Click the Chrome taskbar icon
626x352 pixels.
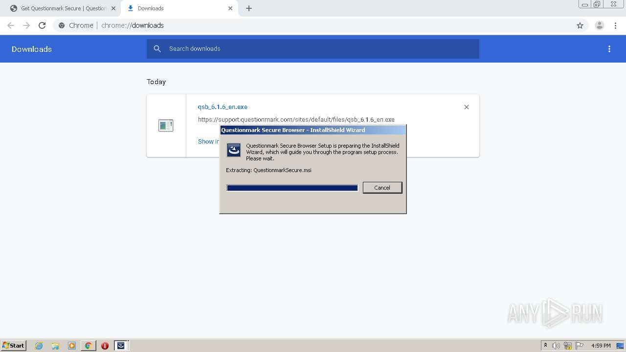point(89,346)
